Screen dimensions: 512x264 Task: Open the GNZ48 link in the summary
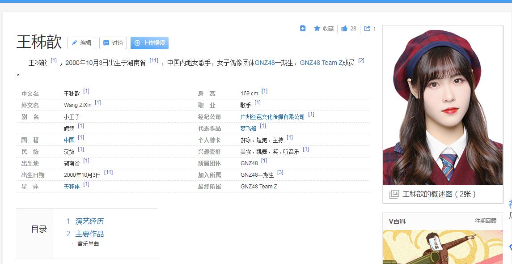tap(265, 63)
